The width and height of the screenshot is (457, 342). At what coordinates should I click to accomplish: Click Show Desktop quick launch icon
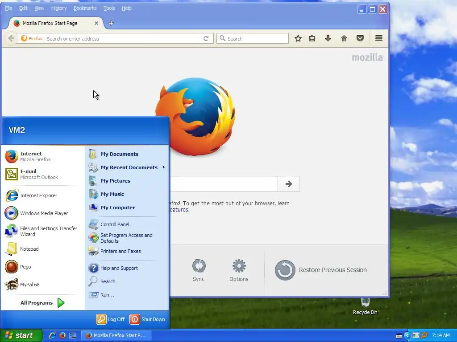tap(73, 335)
